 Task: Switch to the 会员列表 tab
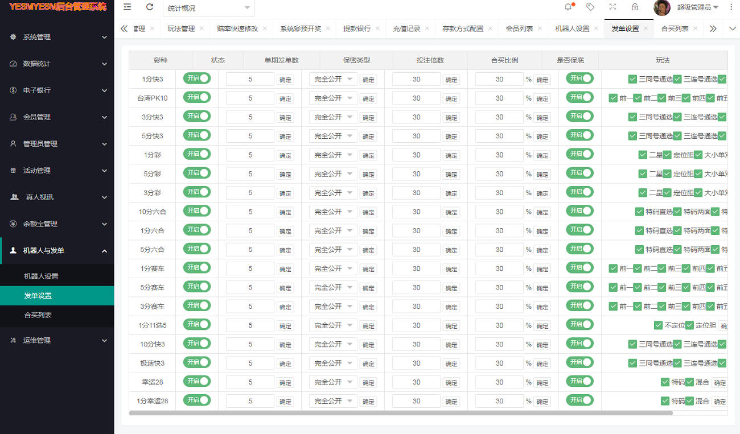click(519, 29)
